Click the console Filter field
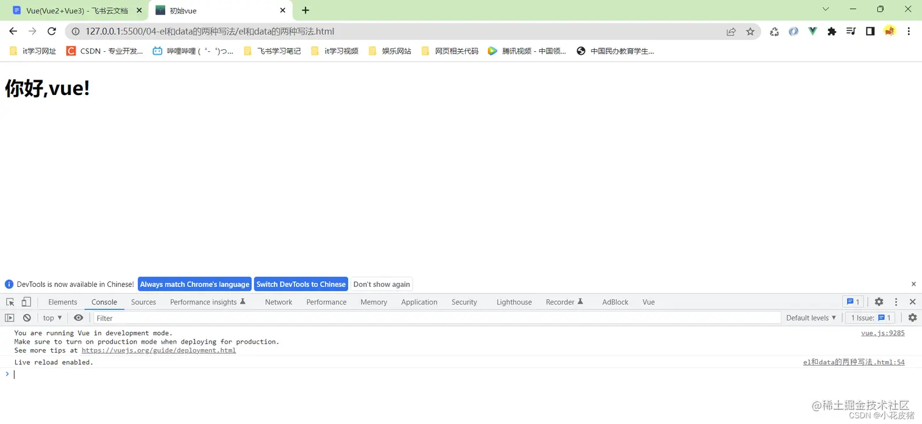 [437, 318]
